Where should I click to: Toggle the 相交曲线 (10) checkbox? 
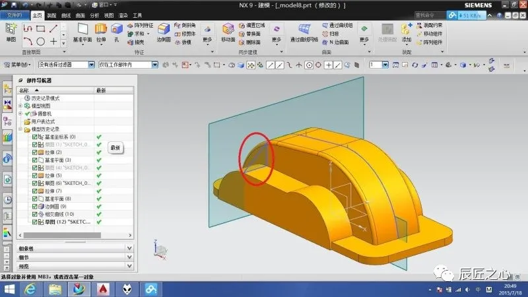(x=35, y=214)
